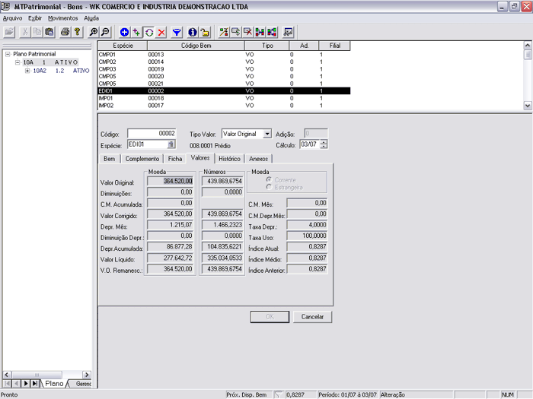This screenshot has height=399, width=533.
Task: Click the Cancelar button
Action: 313,316
